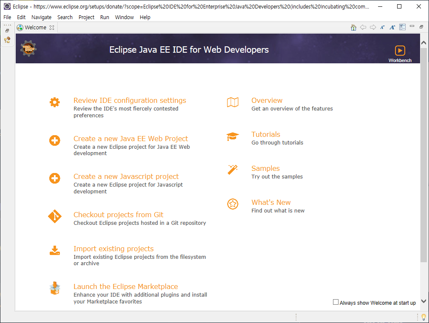Click 'Checkout Eclipse projects hosted in a Git repository'
This screenshot has height=323, width=429.
pyautogui.click(x=140, y=223)
